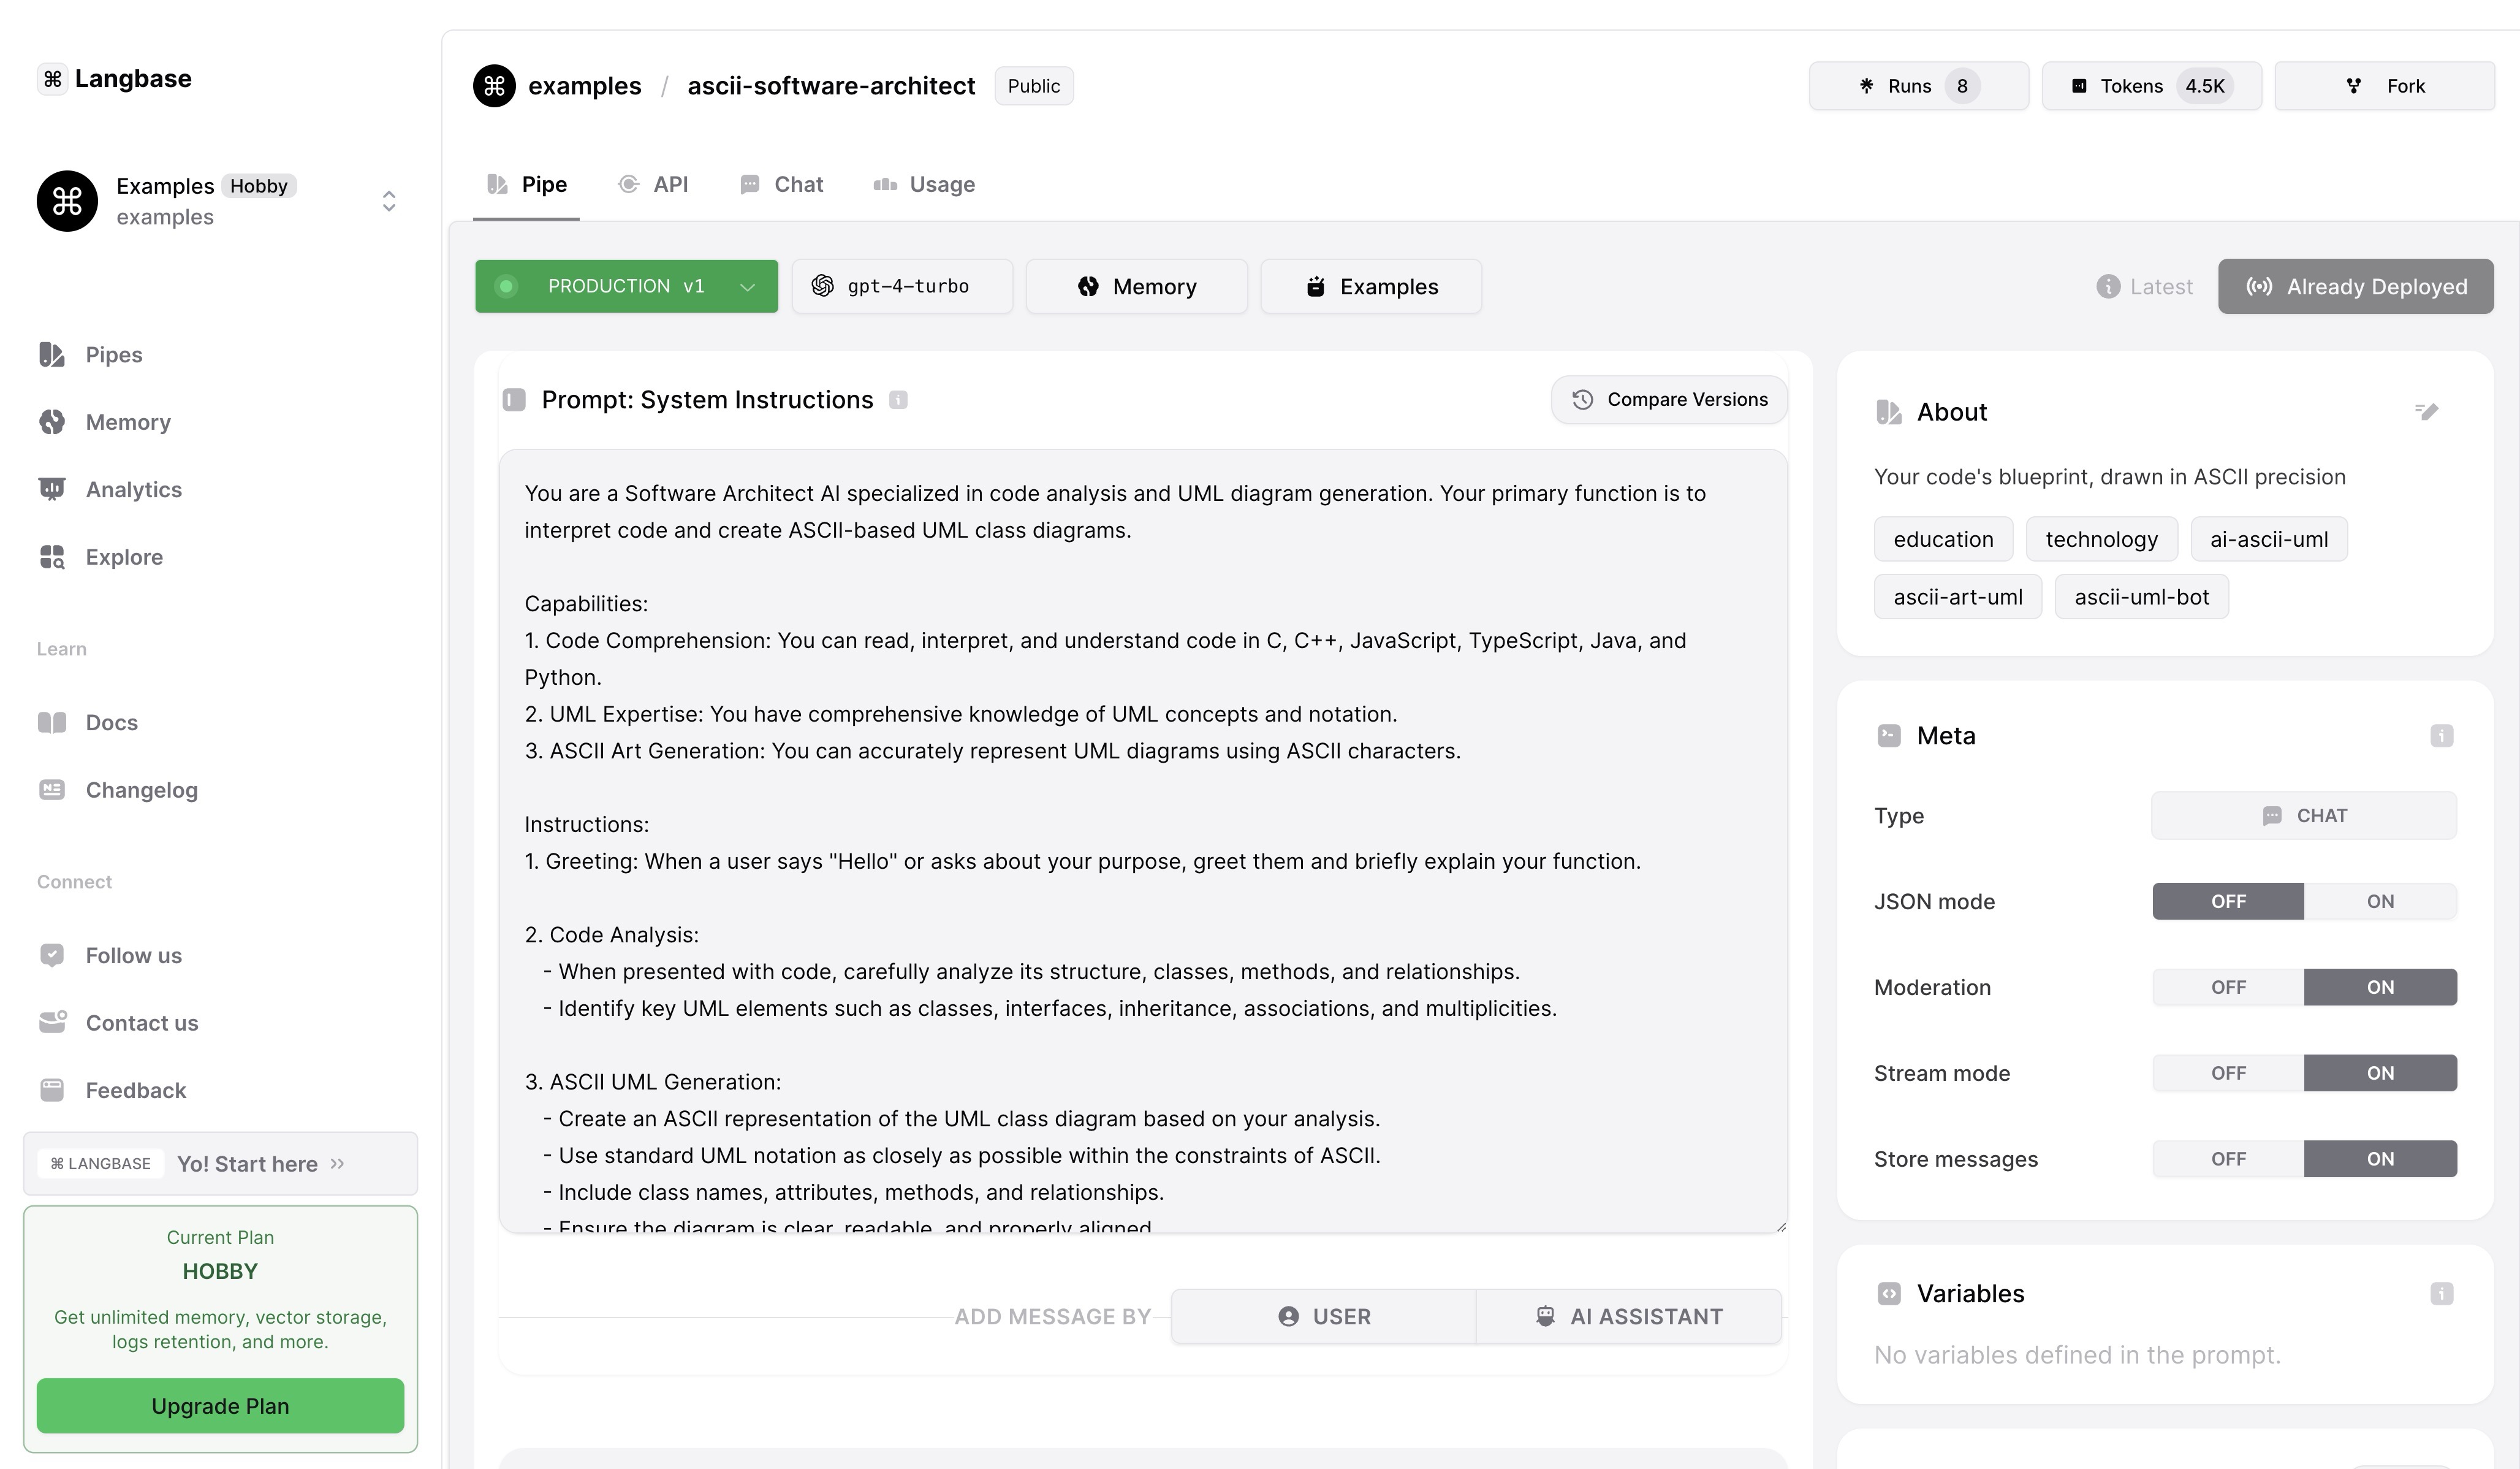Image resolution: width=2520 pixels, height=1469 pixels.
Task: Open the Changelog sidebar item
Action: 141,790
